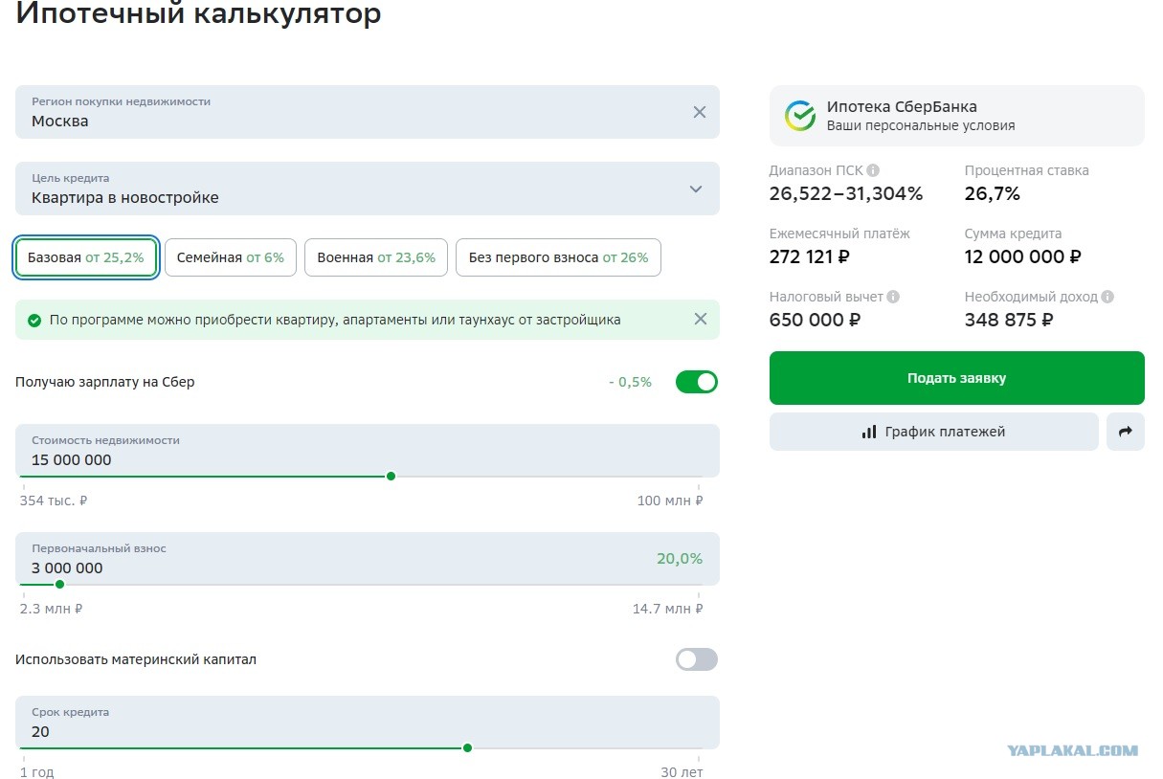This screenshot has width=1163, height=779.
Task: Expand the Цель кредита dropdown
Action: pyautogui.click(x=696, y=189)
